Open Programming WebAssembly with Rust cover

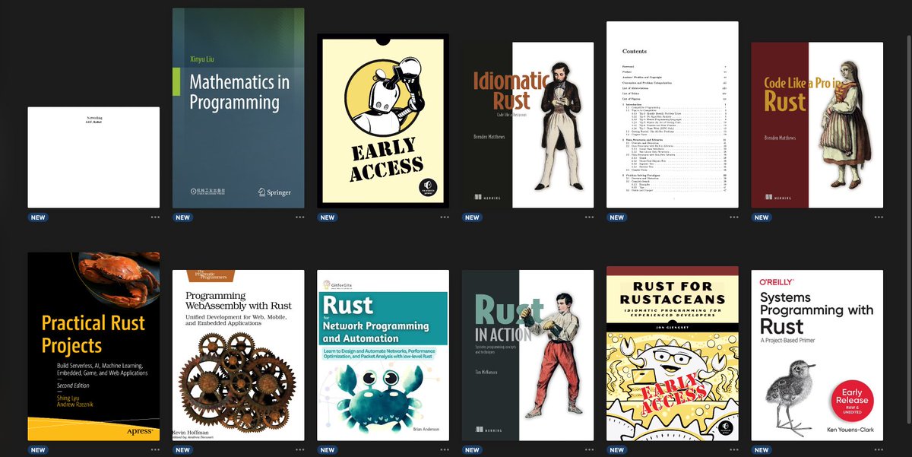[x=239, y=355]
